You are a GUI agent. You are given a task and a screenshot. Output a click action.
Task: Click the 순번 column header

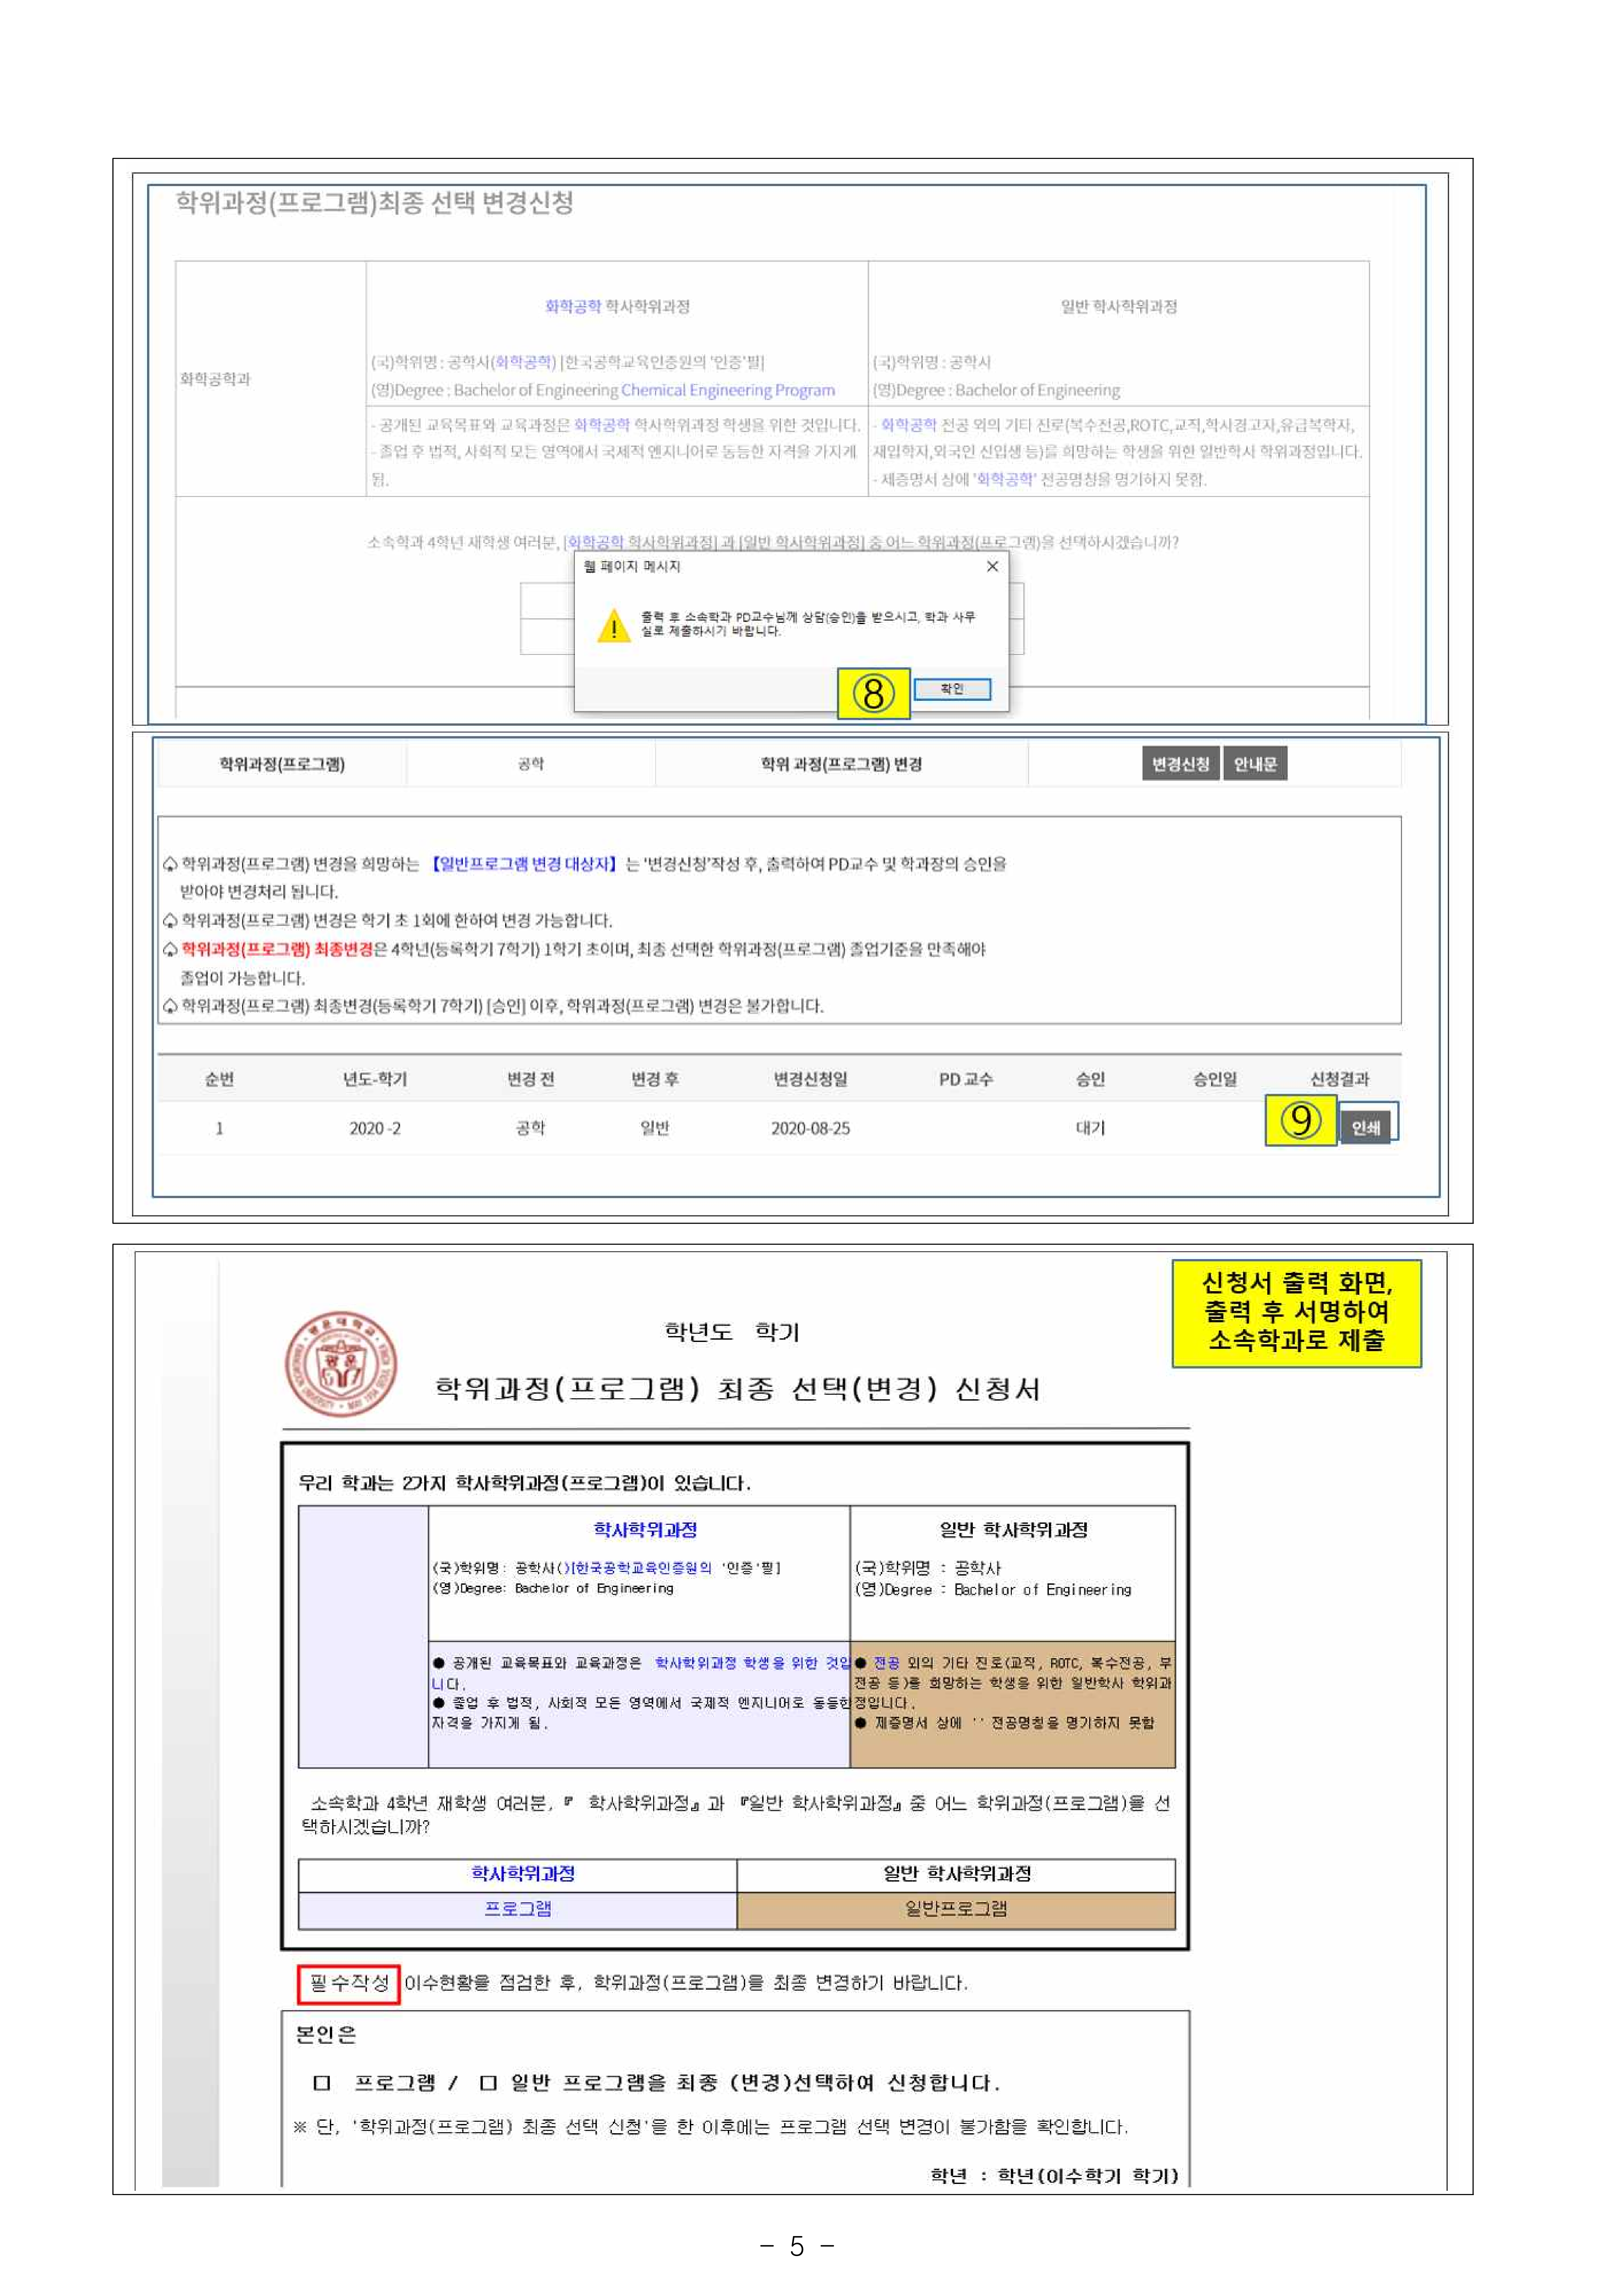click(219, 1079)
